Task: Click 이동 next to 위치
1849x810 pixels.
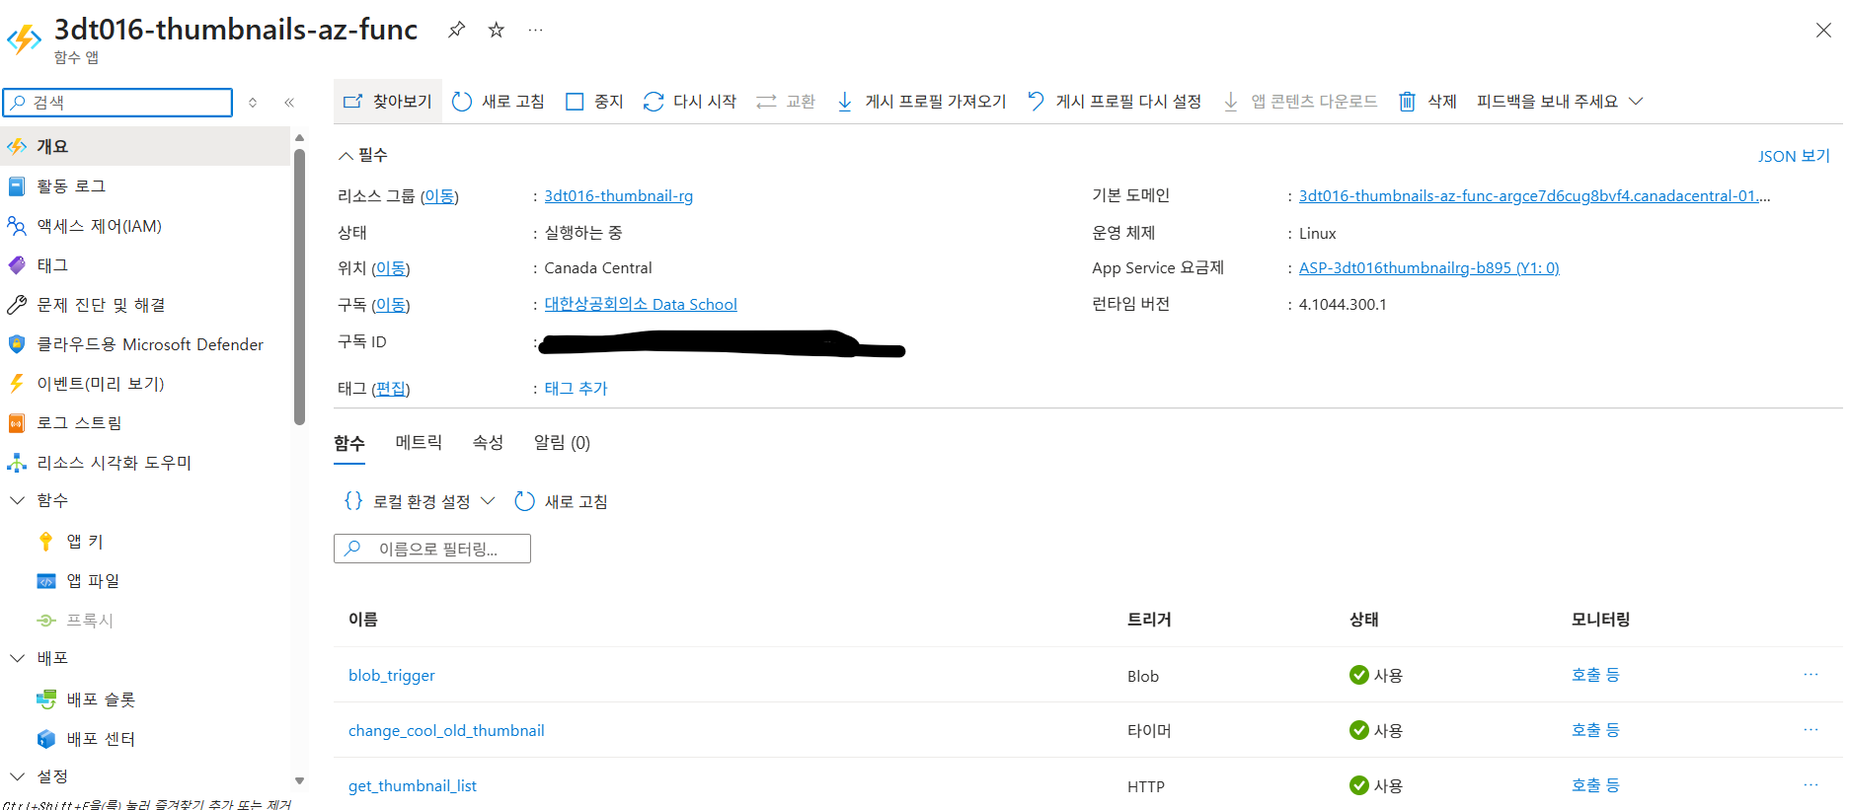Action: [x=391, y=268]
